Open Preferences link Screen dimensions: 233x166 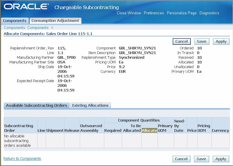coord(154,13)
